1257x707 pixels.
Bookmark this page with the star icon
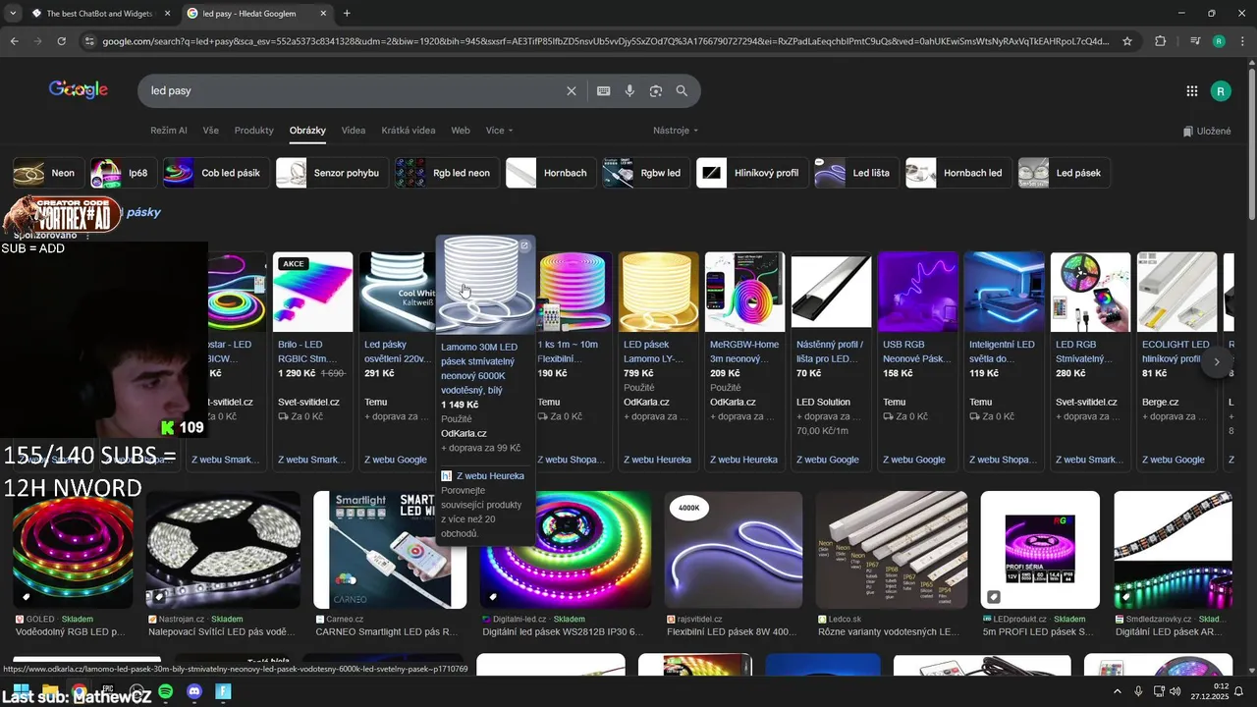click(x=1127, y=41)
